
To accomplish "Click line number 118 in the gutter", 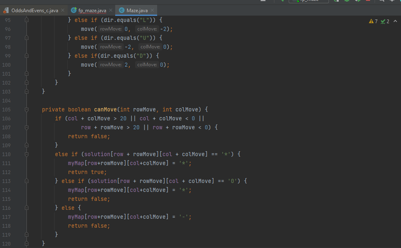I will pyautogui.click(x=7, y=226).
